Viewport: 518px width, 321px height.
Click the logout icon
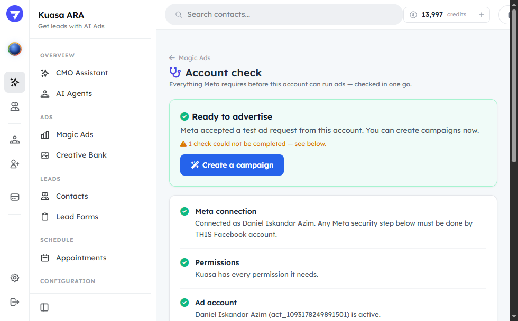[15, 302]
